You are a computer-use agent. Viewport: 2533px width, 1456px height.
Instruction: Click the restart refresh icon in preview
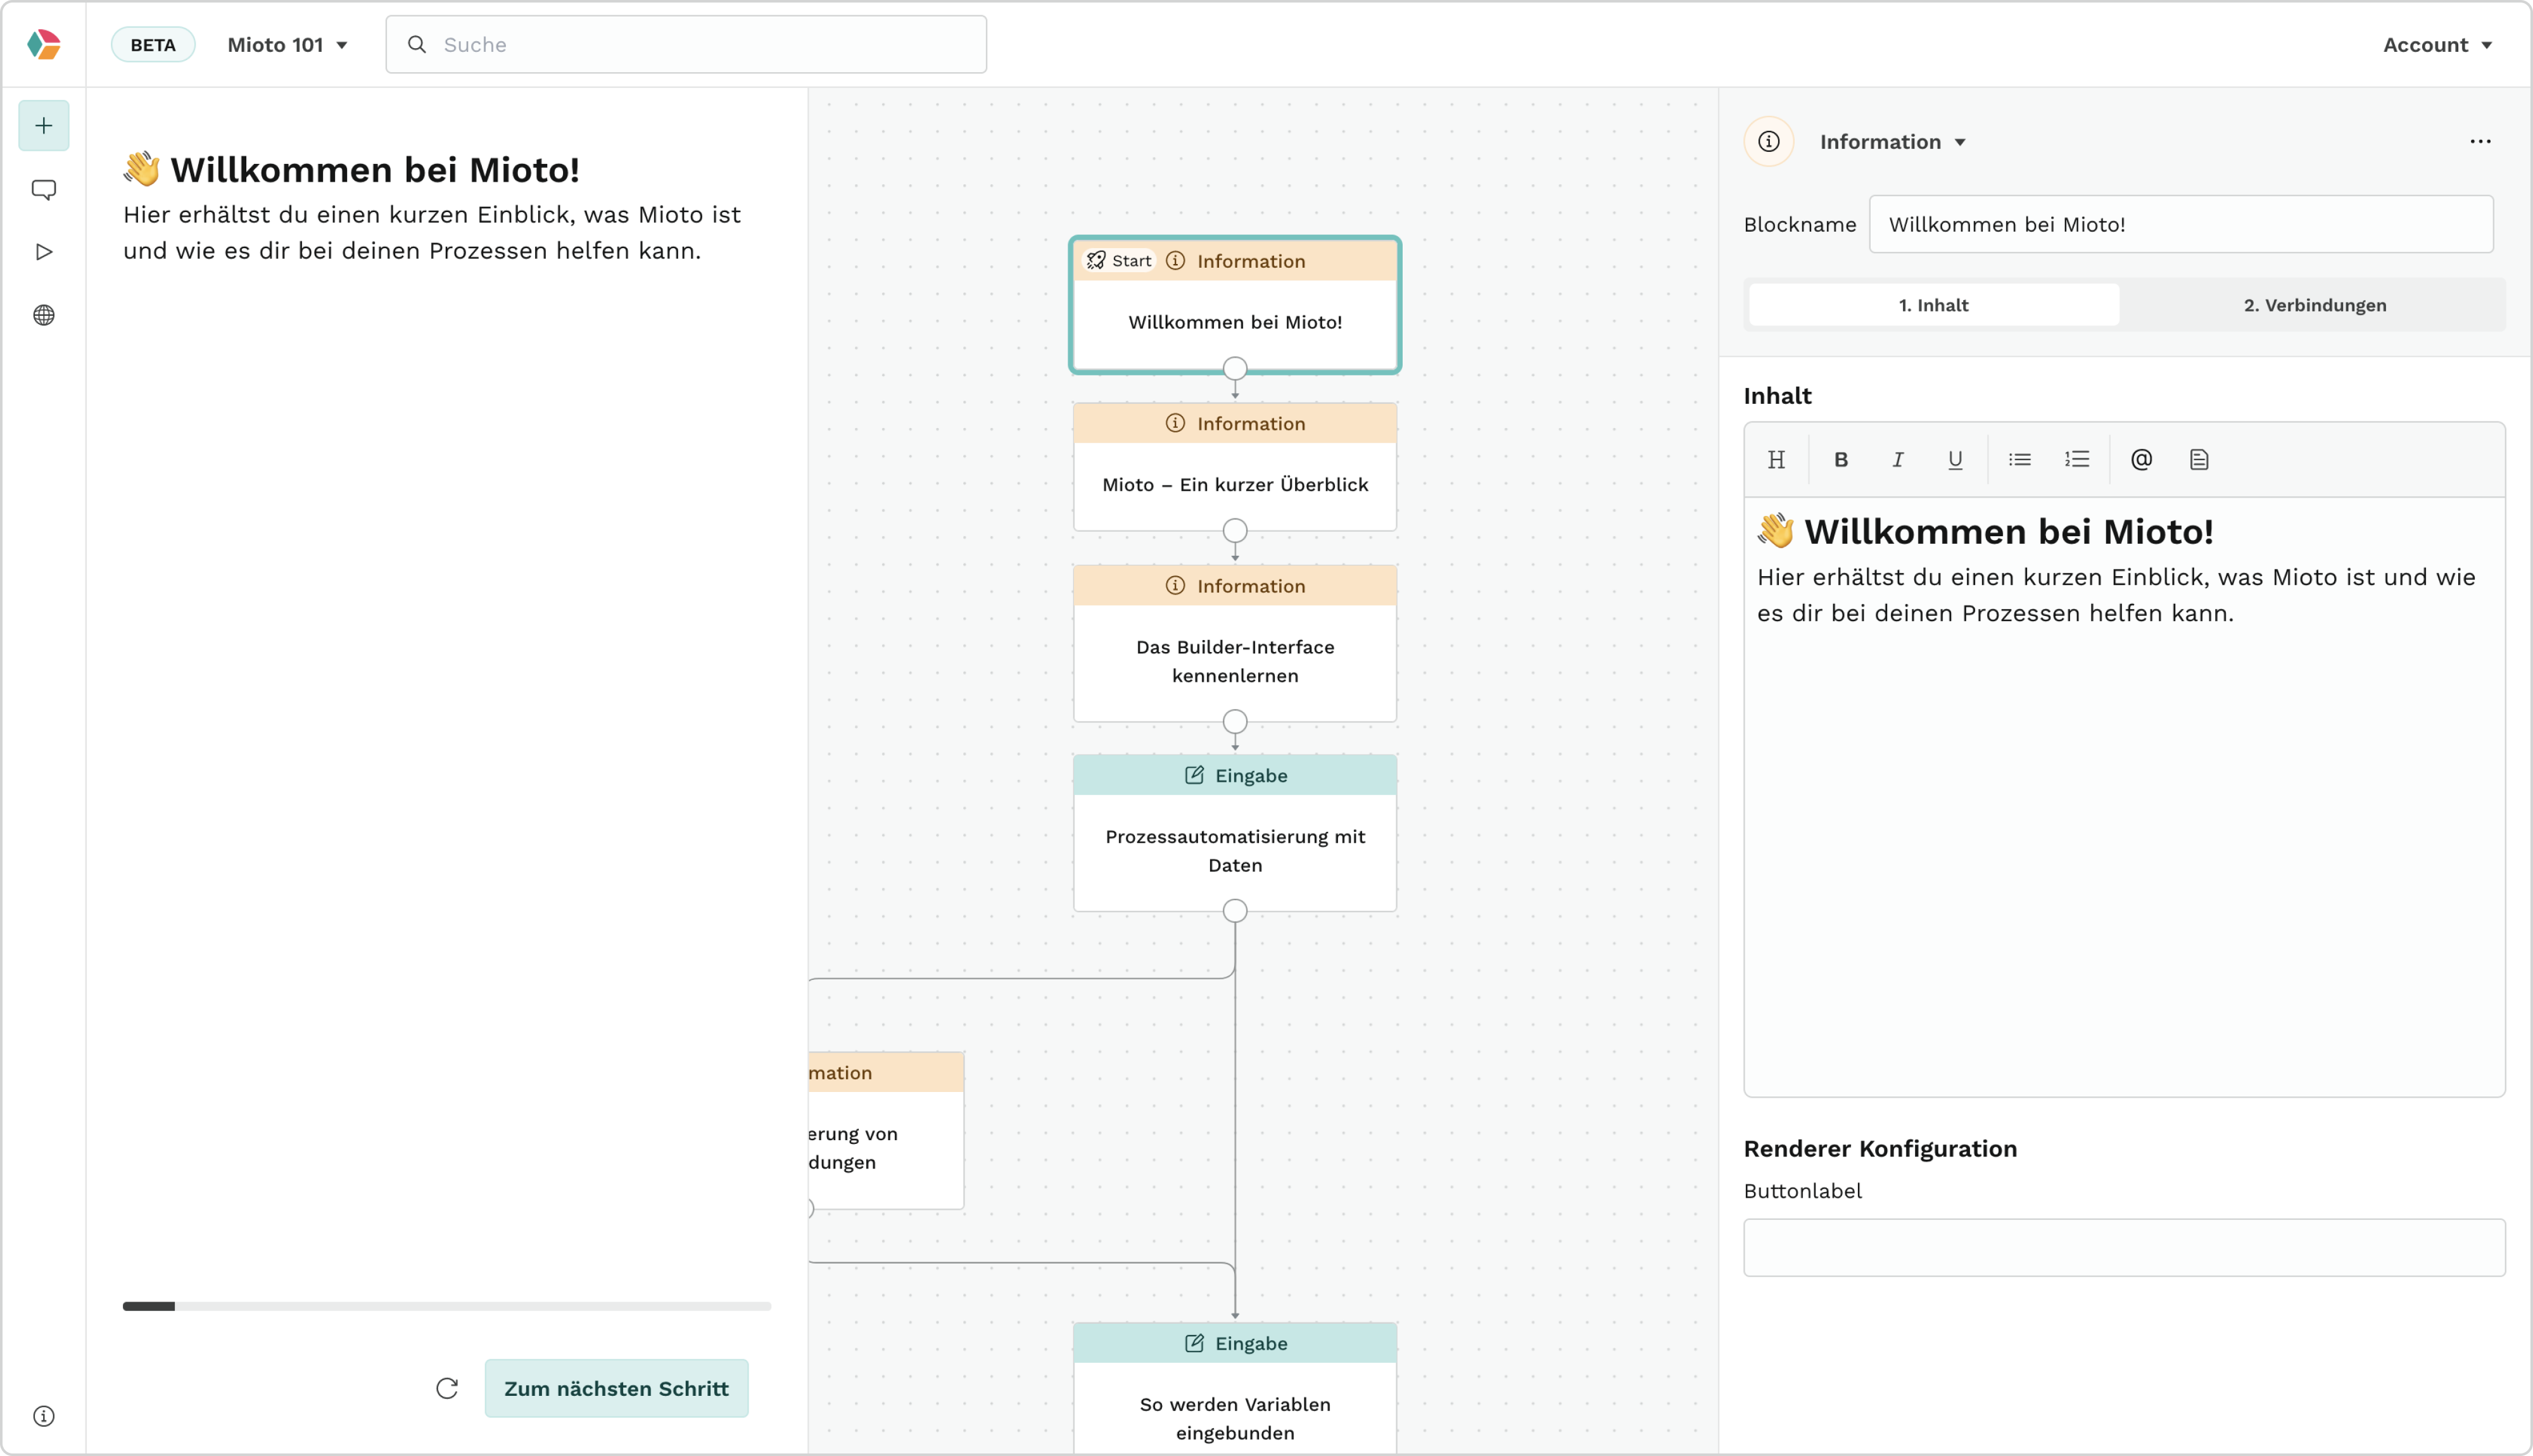coord(447,1388)
